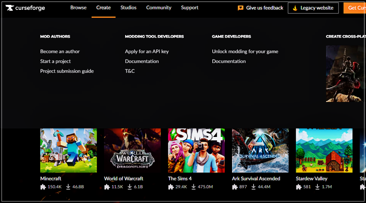This screenshot has height=203, width=366.
Task: Click World of Warcraft's download arrow icon
Action: [x=130, y=187]
